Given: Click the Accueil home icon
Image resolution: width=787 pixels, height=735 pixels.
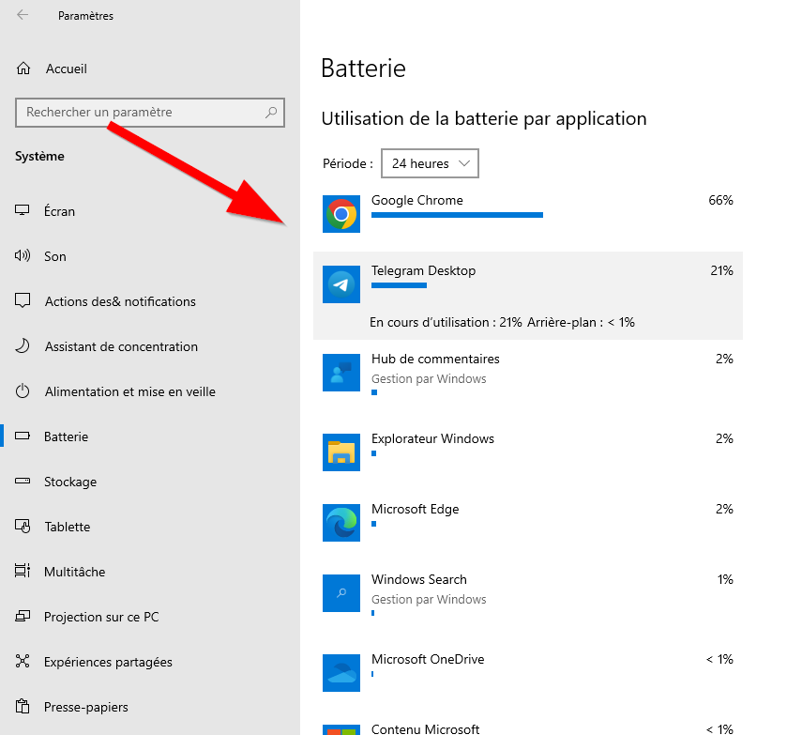Looking at the screenshot, I should [23, 69].
